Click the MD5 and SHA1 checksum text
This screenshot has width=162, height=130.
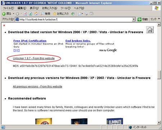(76, 66)
